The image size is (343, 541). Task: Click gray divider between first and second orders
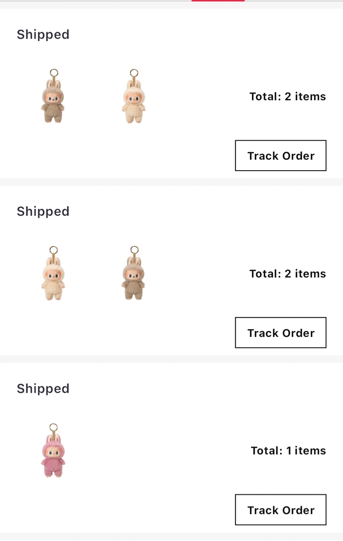pos(171,182)
